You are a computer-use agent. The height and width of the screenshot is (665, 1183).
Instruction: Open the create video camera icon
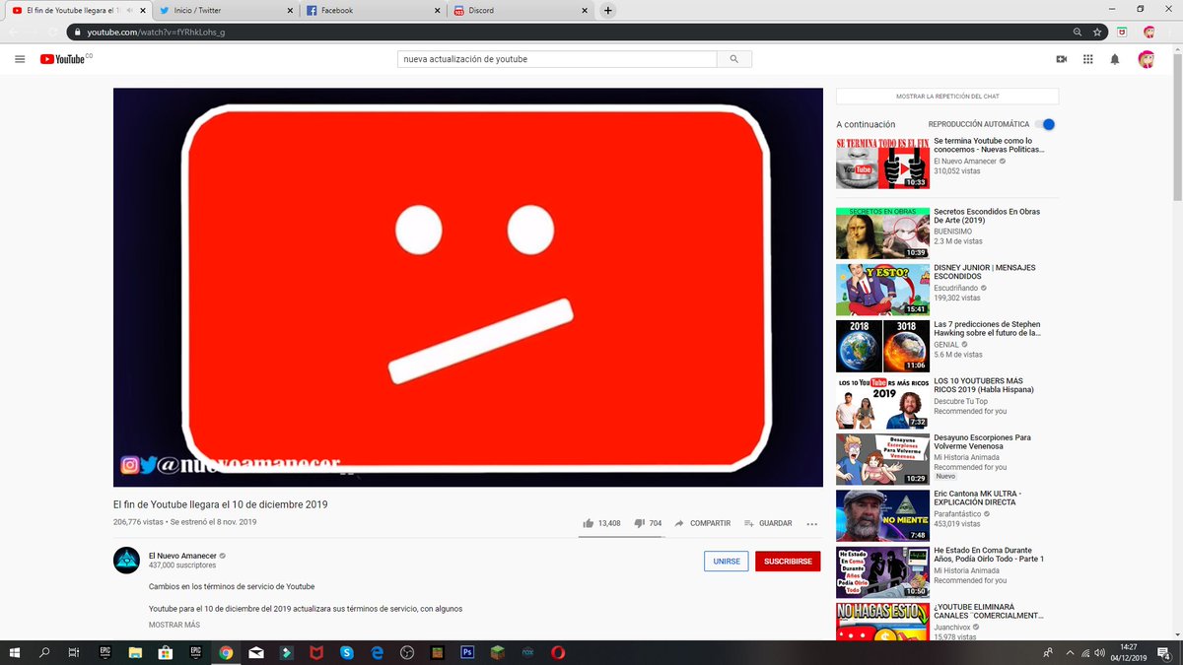(x=1062, y=59)
